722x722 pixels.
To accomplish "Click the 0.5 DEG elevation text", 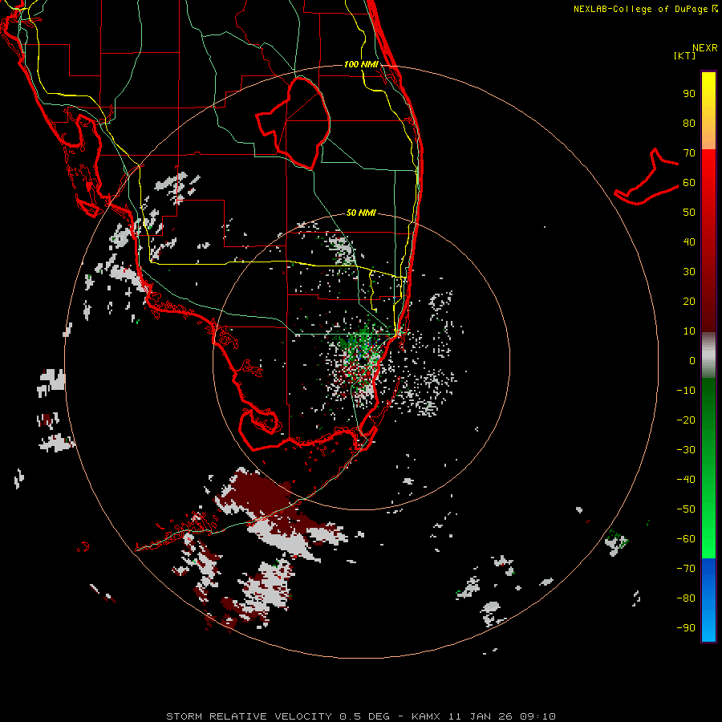I will [364, 716].
